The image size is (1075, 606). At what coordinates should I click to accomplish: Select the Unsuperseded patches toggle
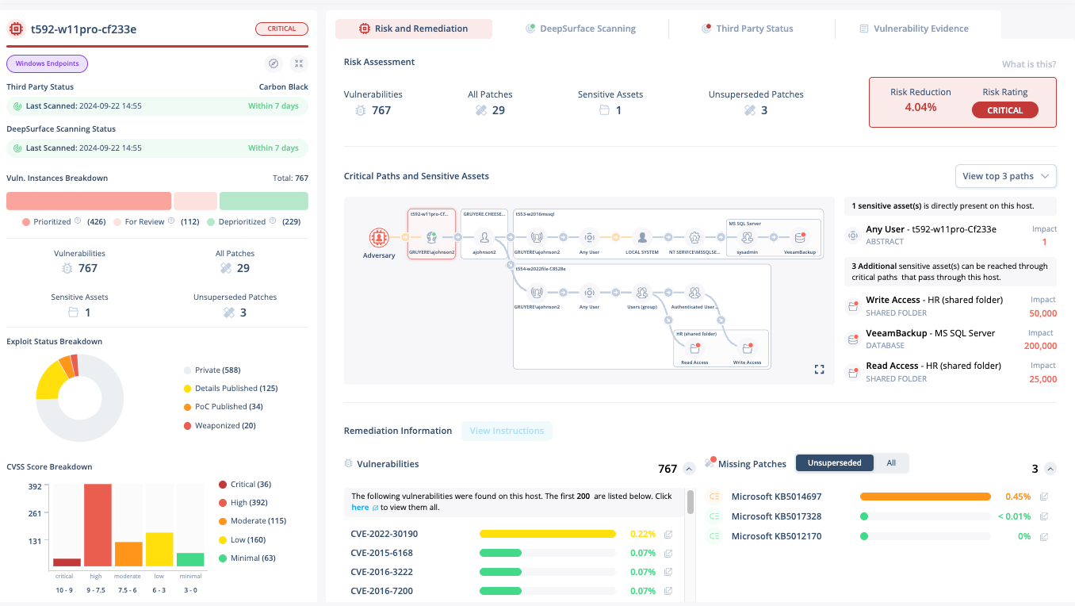(x=834, y=463)
